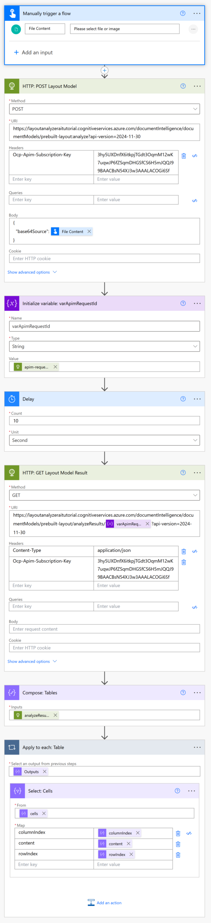
Task: Open Manually trigger a flow ellipsis menu
Action: tap(197, 13)
